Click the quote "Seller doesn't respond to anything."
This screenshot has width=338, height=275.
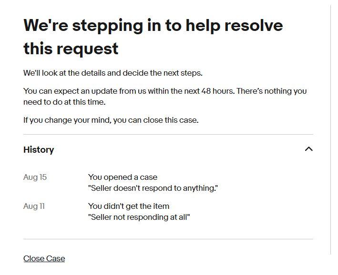point(153,188)
